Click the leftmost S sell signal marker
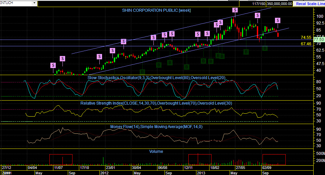The image size is (325, 175). 53,65
